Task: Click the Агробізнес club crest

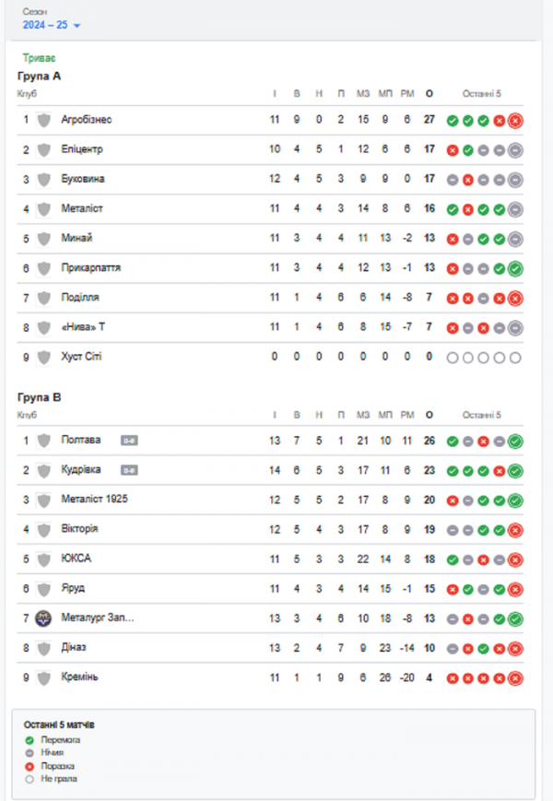Action: [x=42, y=120]
